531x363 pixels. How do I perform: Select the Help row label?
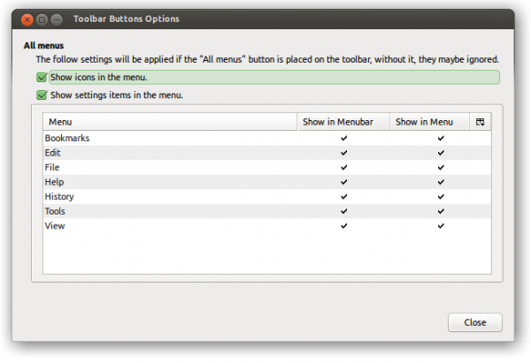pos(54,182)
